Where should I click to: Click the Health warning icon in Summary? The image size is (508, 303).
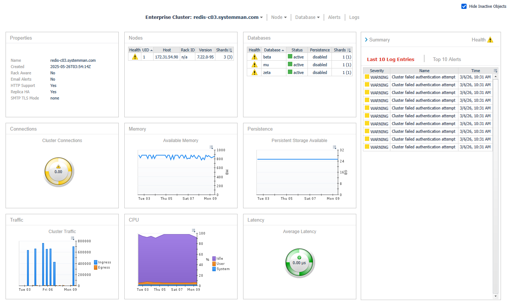pos(490,40)
